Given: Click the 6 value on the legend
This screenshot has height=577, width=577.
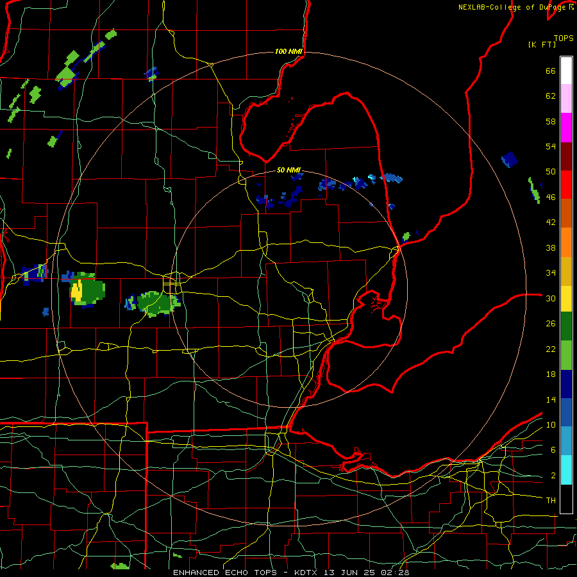Looking at the screenshot, I should 553,450.
